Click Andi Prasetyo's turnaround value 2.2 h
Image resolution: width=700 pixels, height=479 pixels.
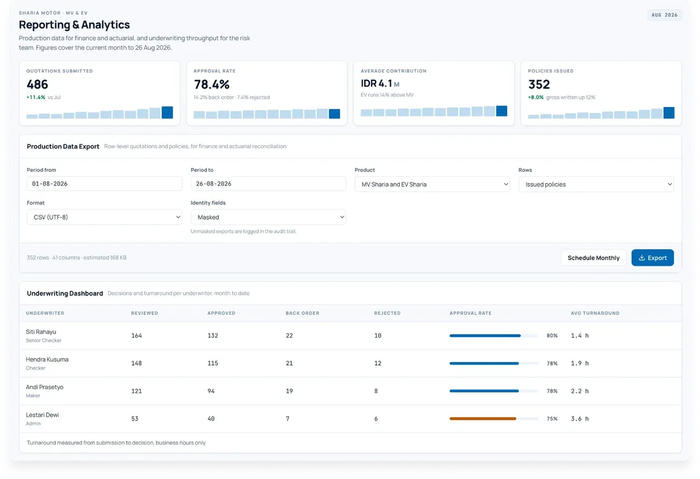click(x=580, y=391)
